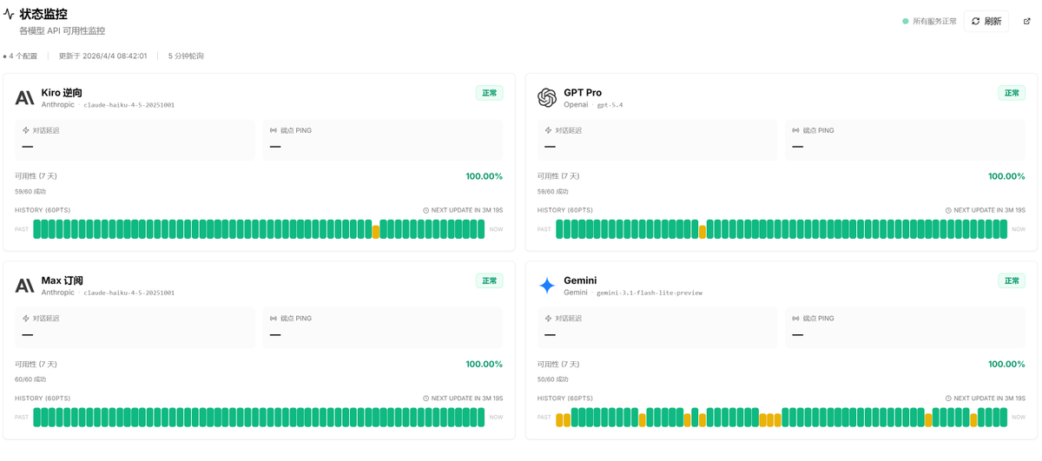Click the Gemini card title
1042x461 pixels.
click(x=580, y=280)
